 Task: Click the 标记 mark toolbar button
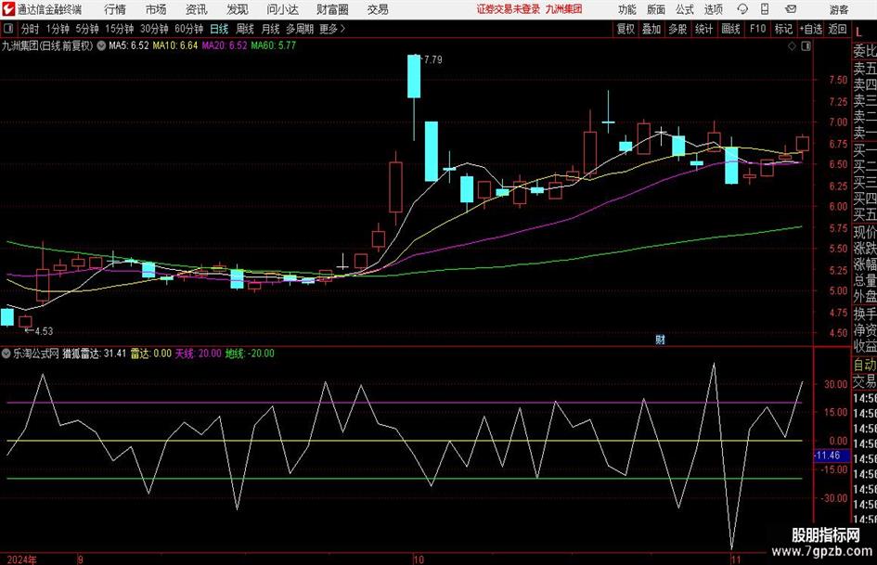coord(783,29)
